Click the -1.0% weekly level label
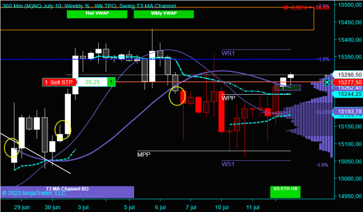This screenshot has width=363, height=212. click(x=322, y=165)
